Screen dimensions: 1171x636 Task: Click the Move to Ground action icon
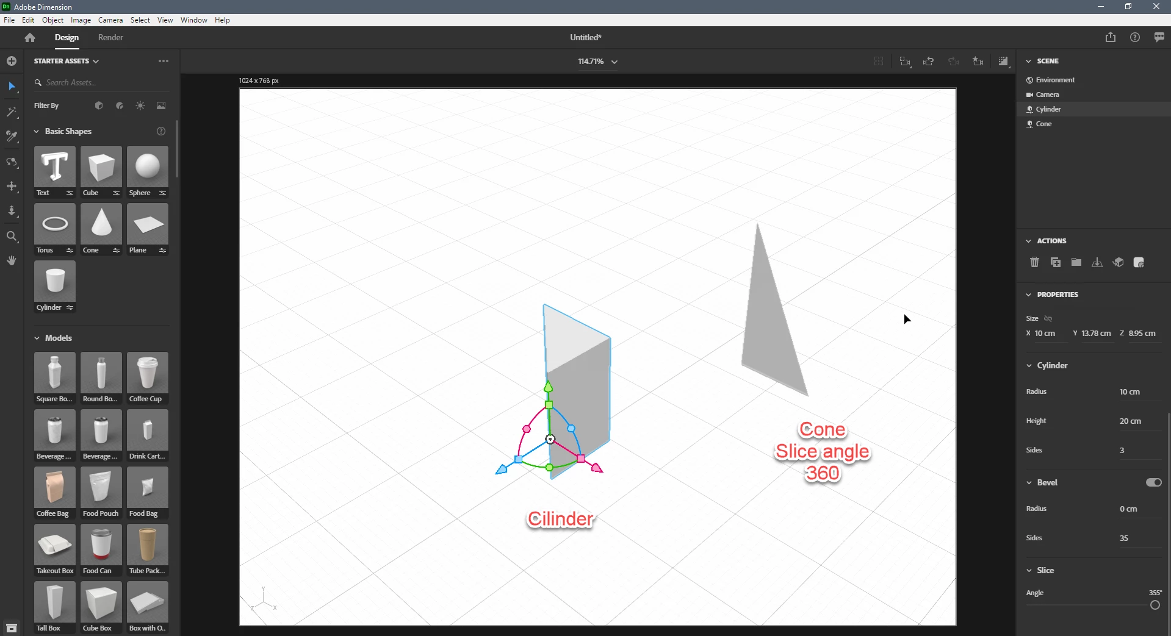[x=1097, y=262]
